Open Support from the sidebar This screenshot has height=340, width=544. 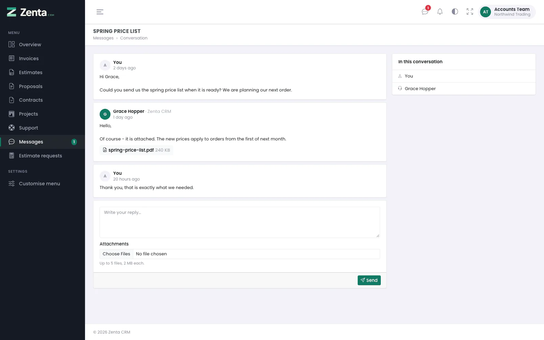click(42, 128)
